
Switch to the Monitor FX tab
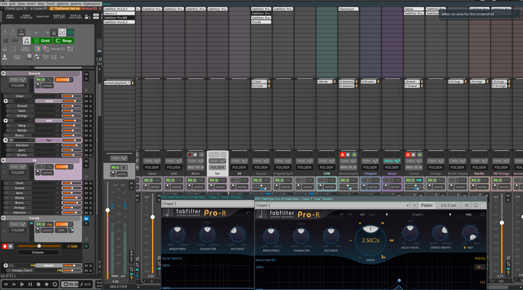coord(89,8)
